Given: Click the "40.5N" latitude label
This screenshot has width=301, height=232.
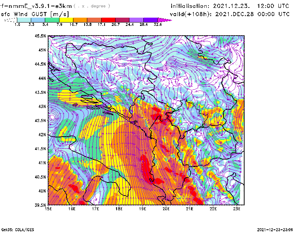Looking at the screenshot, I should tap(40, 177).
